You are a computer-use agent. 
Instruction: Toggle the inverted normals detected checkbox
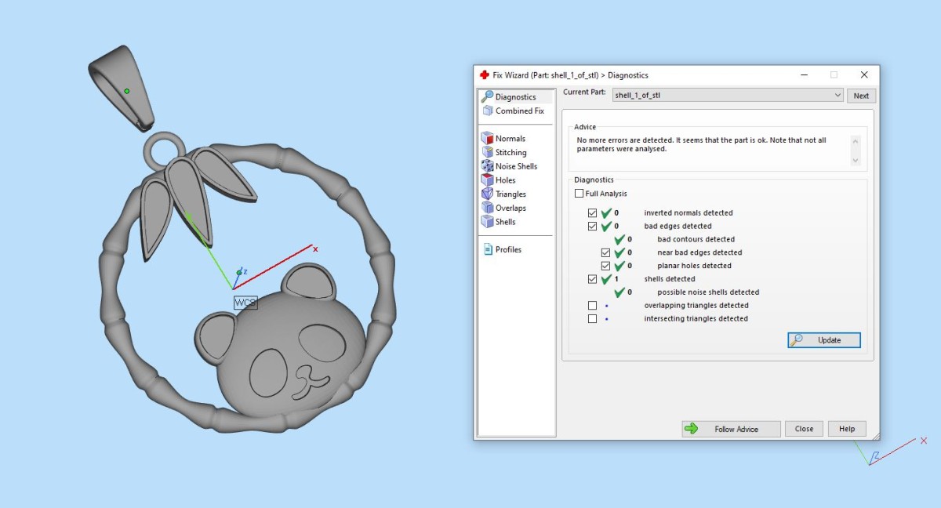click(592, 212)
